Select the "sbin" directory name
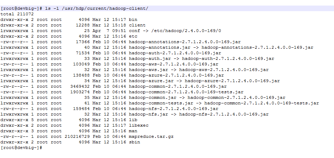 [135, 142]
